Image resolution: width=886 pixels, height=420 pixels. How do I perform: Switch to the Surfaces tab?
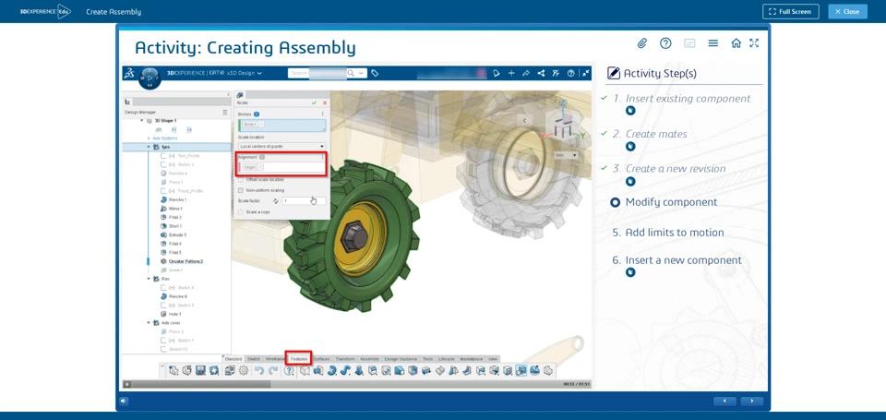tap(321, 359)
